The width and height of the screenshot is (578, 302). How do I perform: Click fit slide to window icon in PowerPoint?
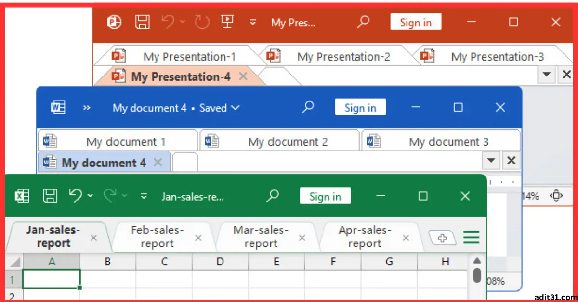(556, 196)
